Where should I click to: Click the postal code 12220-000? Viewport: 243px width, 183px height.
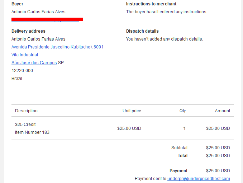coord(22,71)
